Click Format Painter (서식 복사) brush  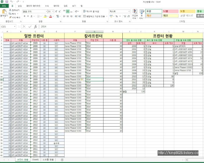click(x=10, y=17)
